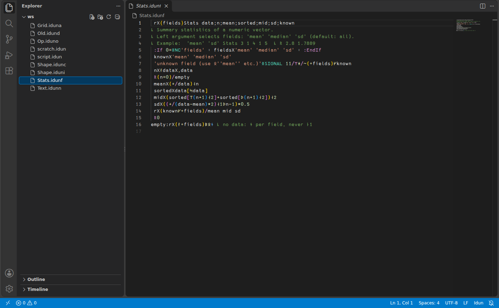499x308 pixels.
Task: Open the Run and Debug view
Action: click(x=9, y=55)
